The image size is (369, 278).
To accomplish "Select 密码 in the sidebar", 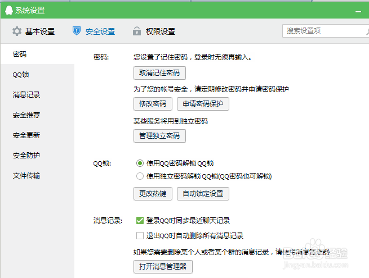I will [37, 54].
